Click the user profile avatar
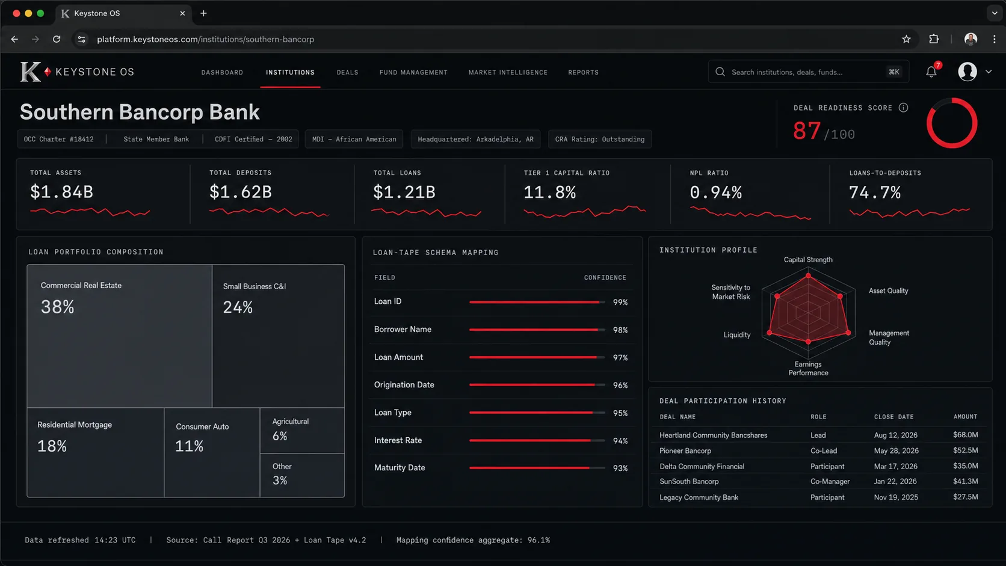 point(967,72)
